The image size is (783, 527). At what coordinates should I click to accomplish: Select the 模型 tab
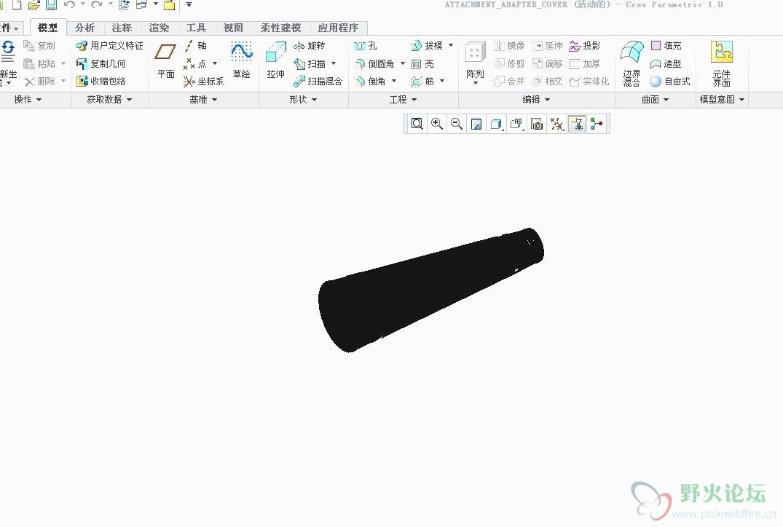pyautogui.click(x=47, y=28)
